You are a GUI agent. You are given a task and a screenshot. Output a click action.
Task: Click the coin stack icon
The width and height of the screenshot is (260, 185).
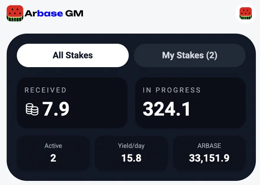pyautogui.click(x=32, y=109)
